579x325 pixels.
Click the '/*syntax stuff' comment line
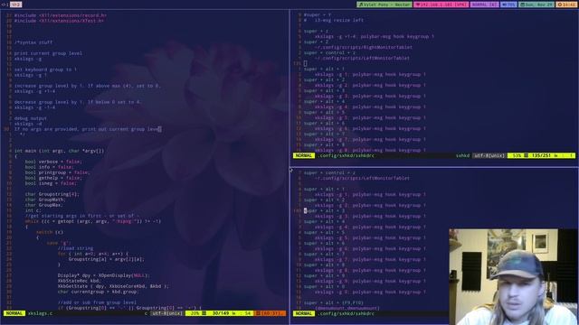click(x=33, y=42)
